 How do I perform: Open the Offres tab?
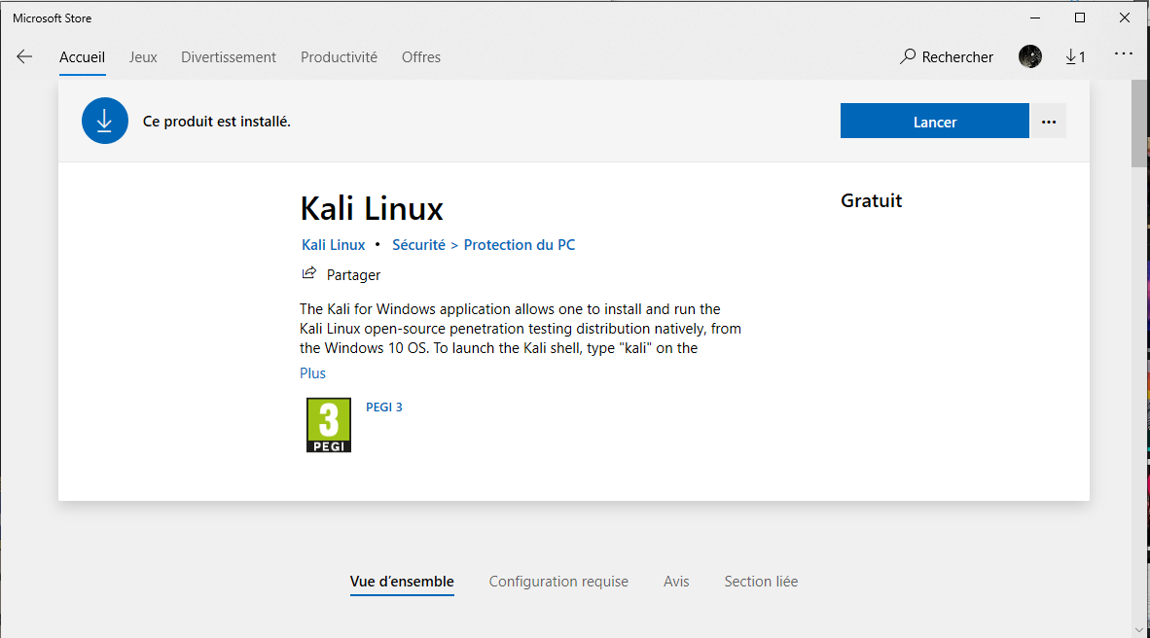pyautogui.click(x=421, y=57)
